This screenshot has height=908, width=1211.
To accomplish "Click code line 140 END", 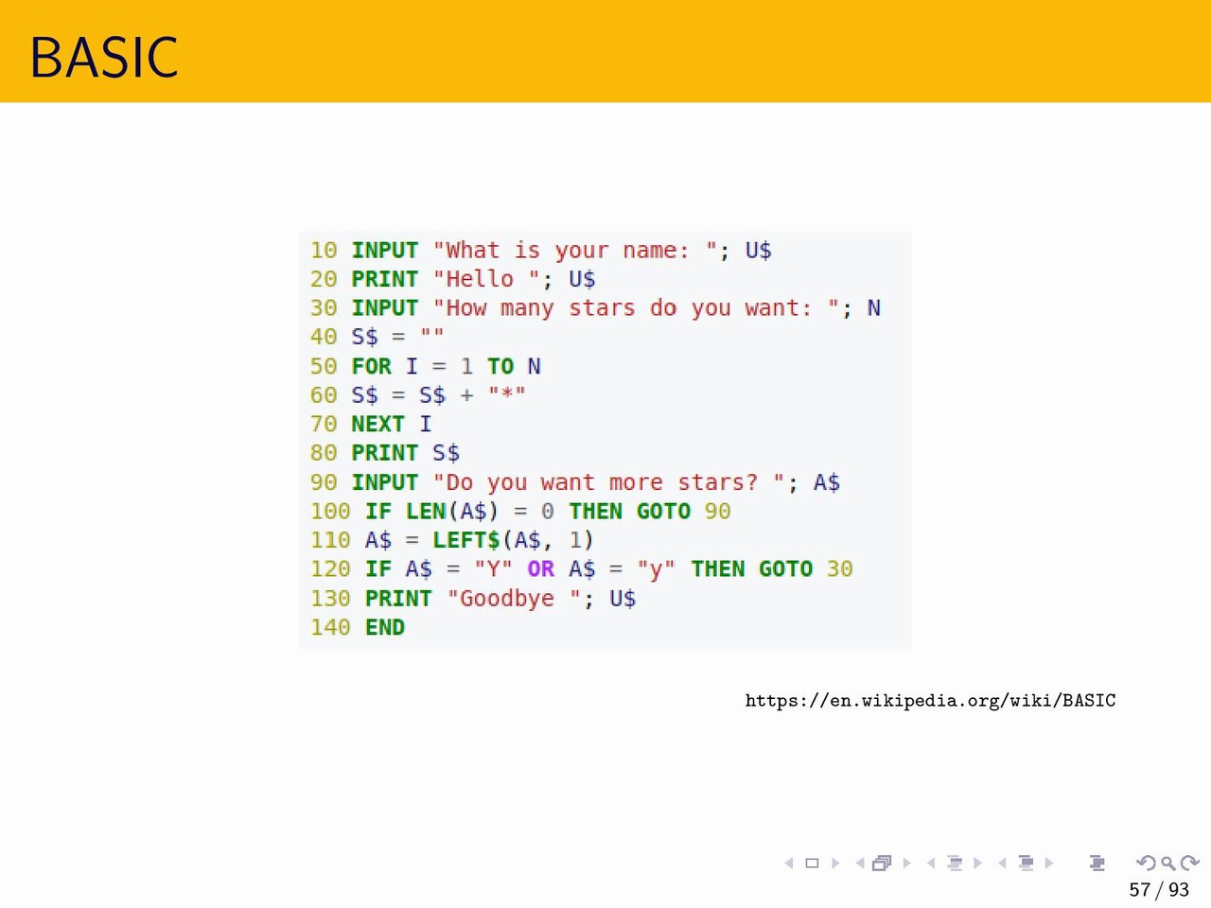I will click(x=358, y=627).
